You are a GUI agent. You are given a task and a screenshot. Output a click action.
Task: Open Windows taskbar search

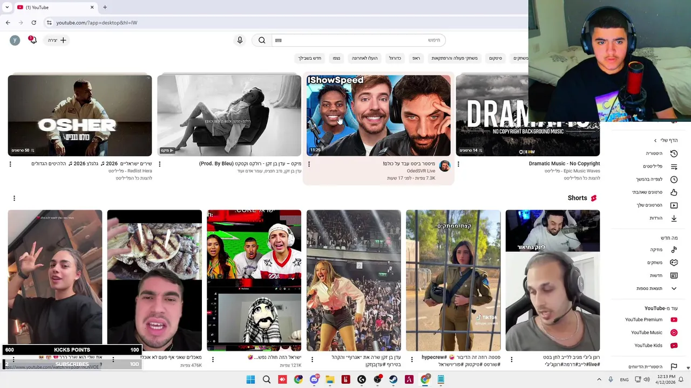tap(266, 379)
